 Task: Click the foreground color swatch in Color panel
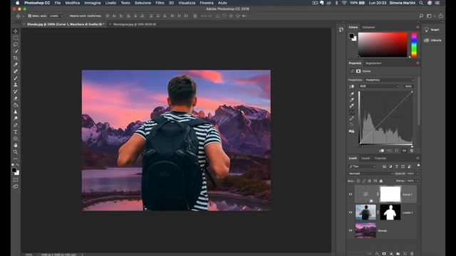coord(351,36)
